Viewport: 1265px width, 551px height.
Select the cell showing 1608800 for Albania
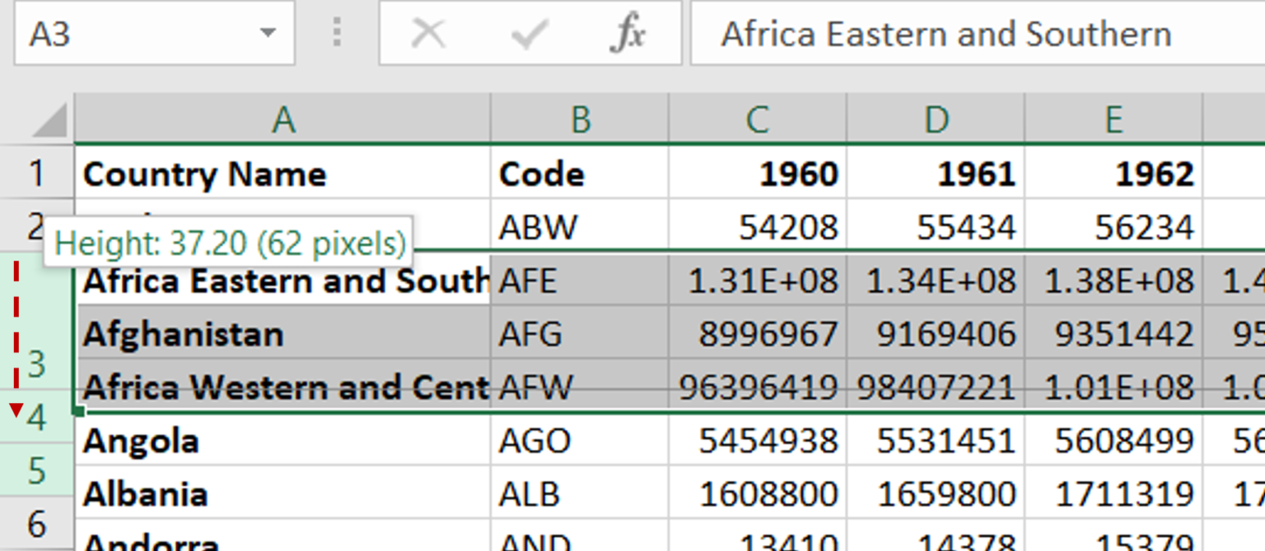(756, 494)
